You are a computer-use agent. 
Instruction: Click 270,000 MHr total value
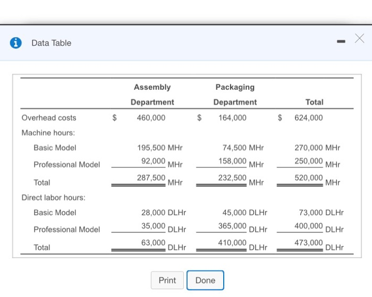pos(317,148)
